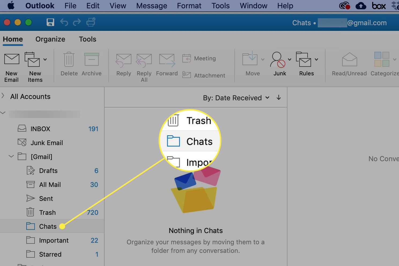Viewport: 399px width, 266px height.
Task: Click the Save icon in title bar
Action: (50, 22)
